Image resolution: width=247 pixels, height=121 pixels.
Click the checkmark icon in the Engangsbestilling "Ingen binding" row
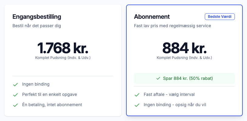(x=15, y=84)
